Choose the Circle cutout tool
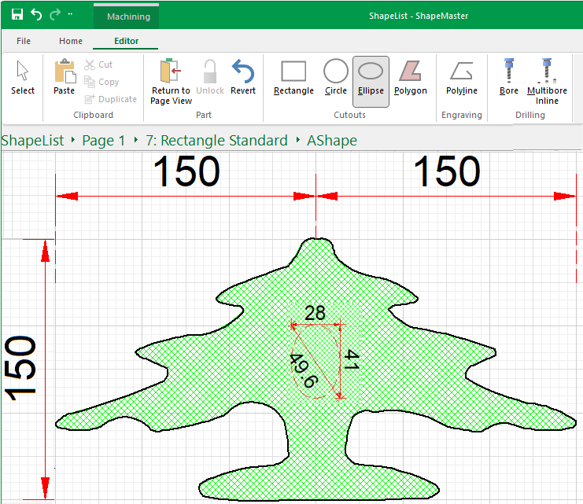Screen dimensions: 583x504 [x=336, y=79]
